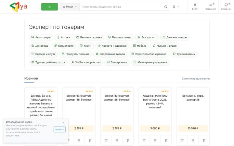Add Ботильоны Тофа to cart

[x=204, y=140]
